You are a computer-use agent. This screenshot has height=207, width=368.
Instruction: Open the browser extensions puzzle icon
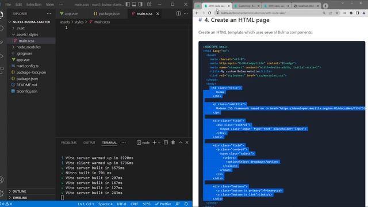click(x=351, y=13)
